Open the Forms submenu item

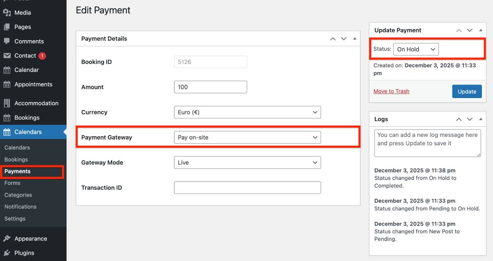pos(12,183)
